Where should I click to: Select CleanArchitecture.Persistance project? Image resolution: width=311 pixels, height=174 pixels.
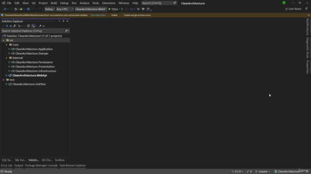click(x=34, y=62)
